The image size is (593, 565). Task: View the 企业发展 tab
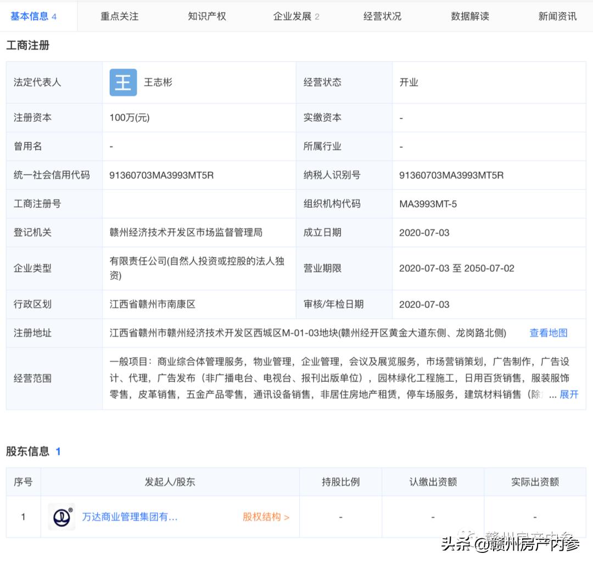point(292,16)
